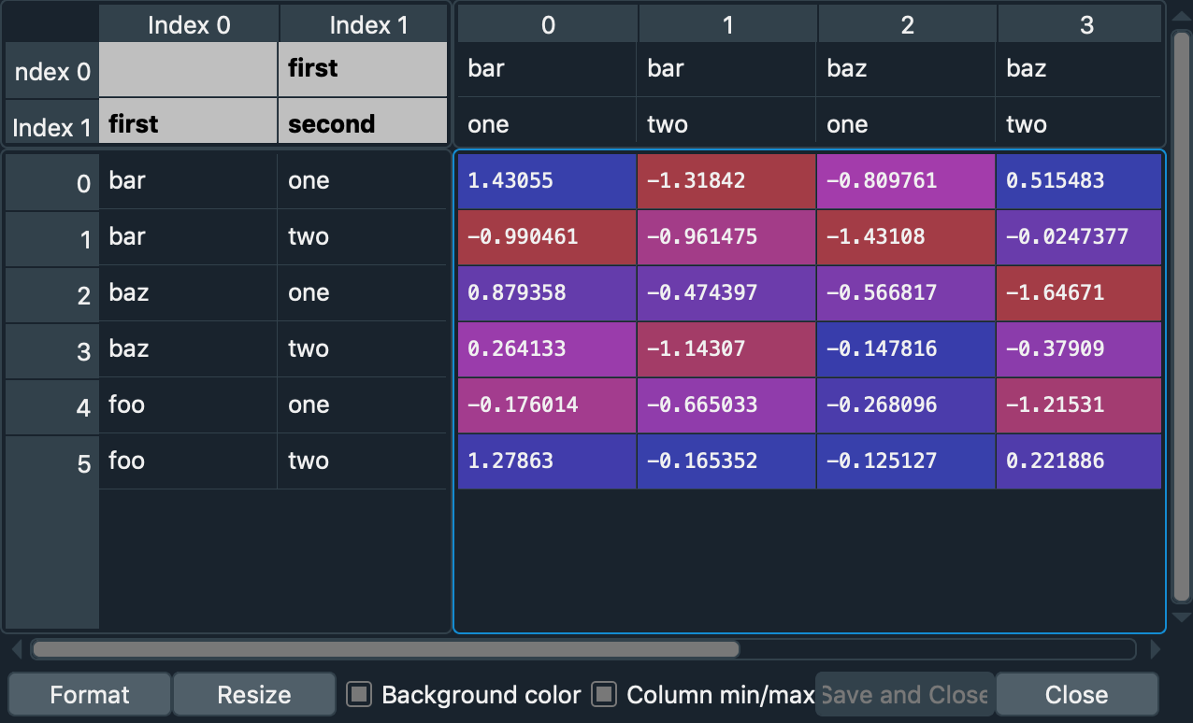The width and height of the screenshot is (1193, 723).
Task: Click the right arrow of horizontal scrollbar
Action: coord(1156,649)
